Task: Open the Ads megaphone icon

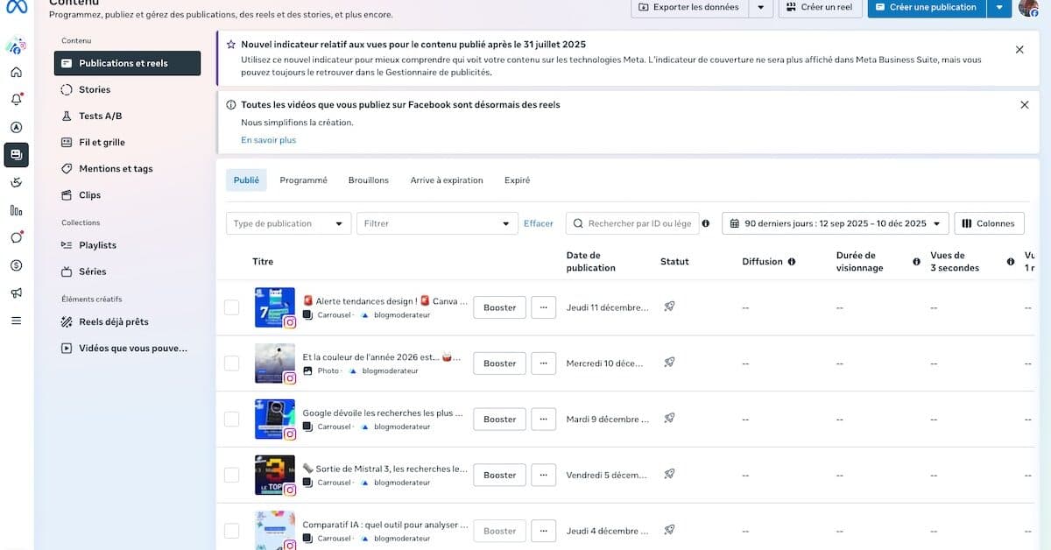Action: (16, 293)
